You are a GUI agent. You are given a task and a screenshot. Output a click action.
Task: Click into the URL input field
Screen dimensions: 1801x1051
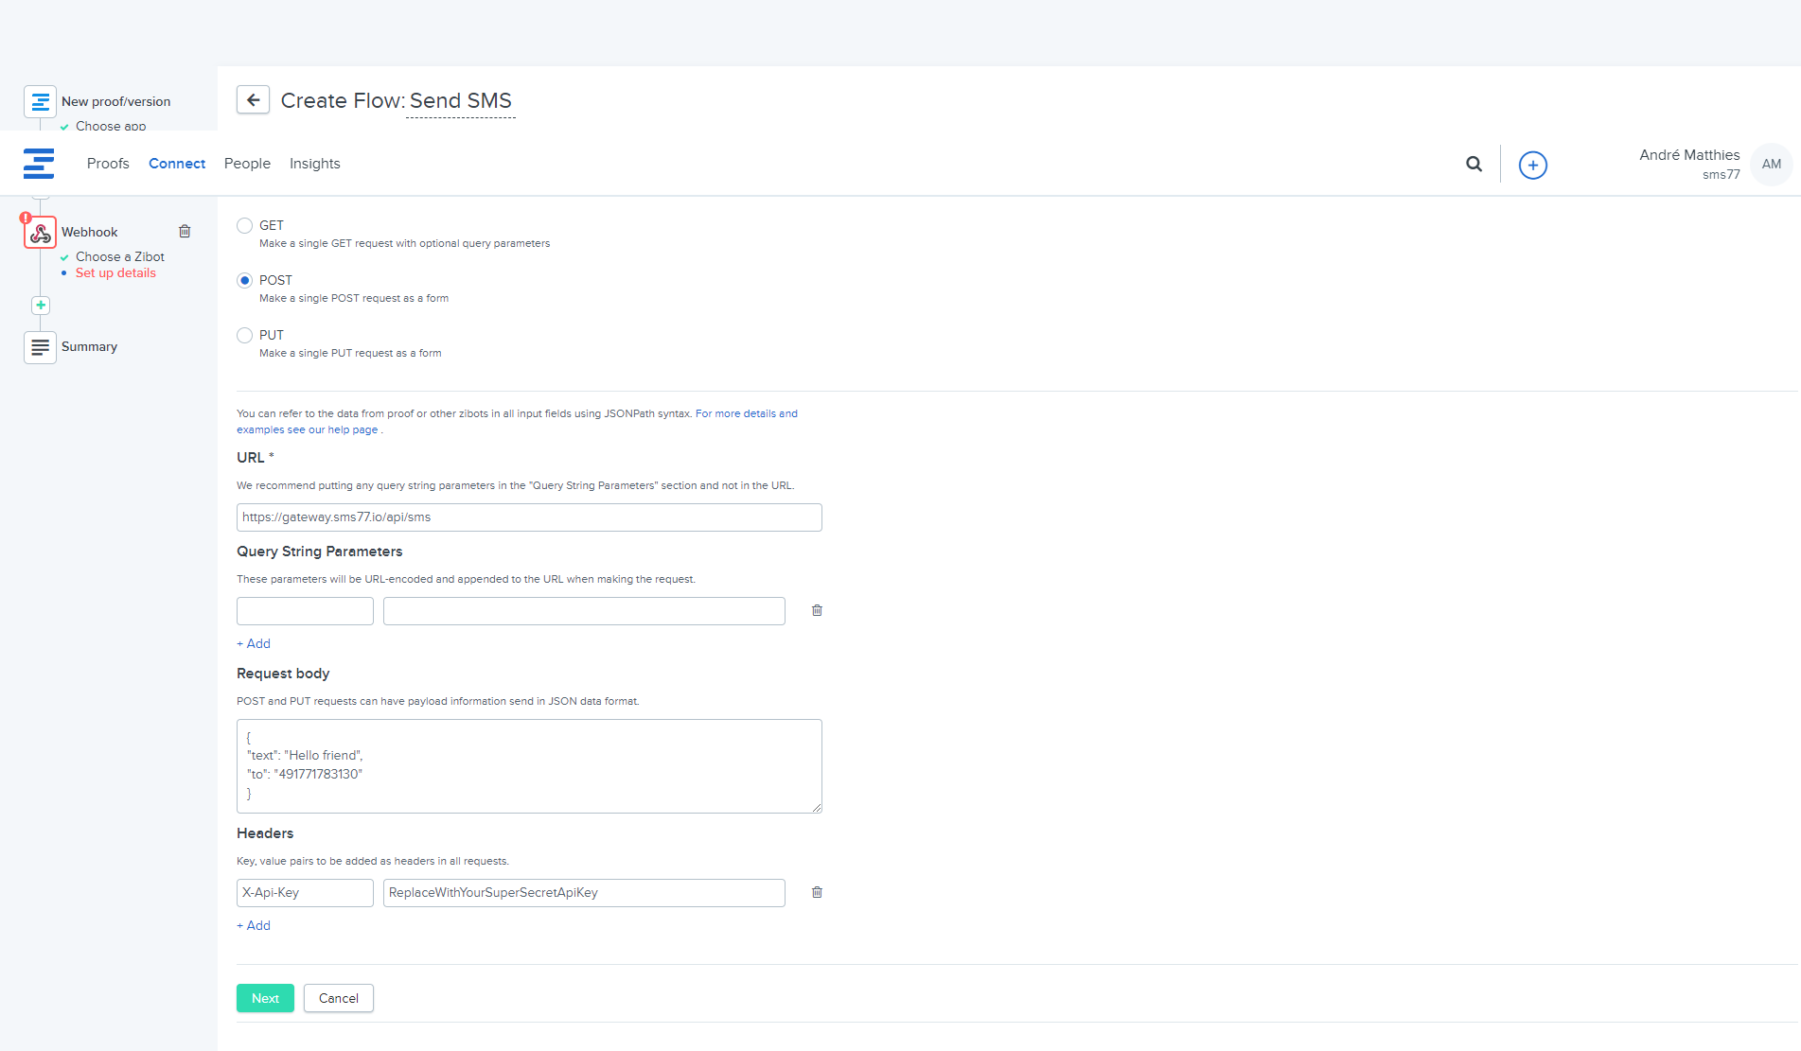(x=529, y=517)
